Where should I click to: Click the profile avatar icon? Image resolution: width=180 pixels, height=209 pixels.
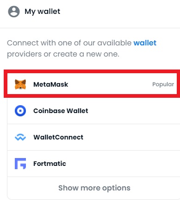click(14, 12)
